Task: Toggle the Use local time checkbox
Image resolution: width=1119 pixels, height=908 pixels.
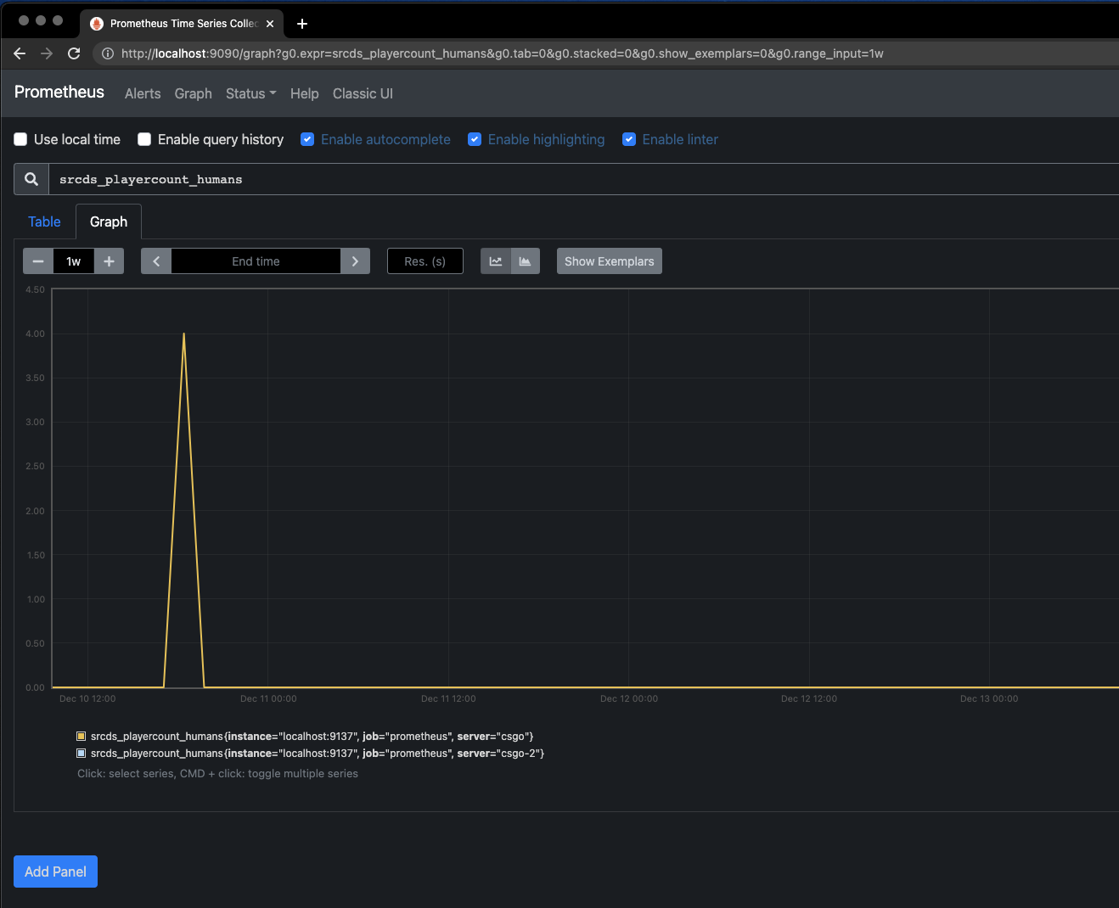Action: point(20,139)
